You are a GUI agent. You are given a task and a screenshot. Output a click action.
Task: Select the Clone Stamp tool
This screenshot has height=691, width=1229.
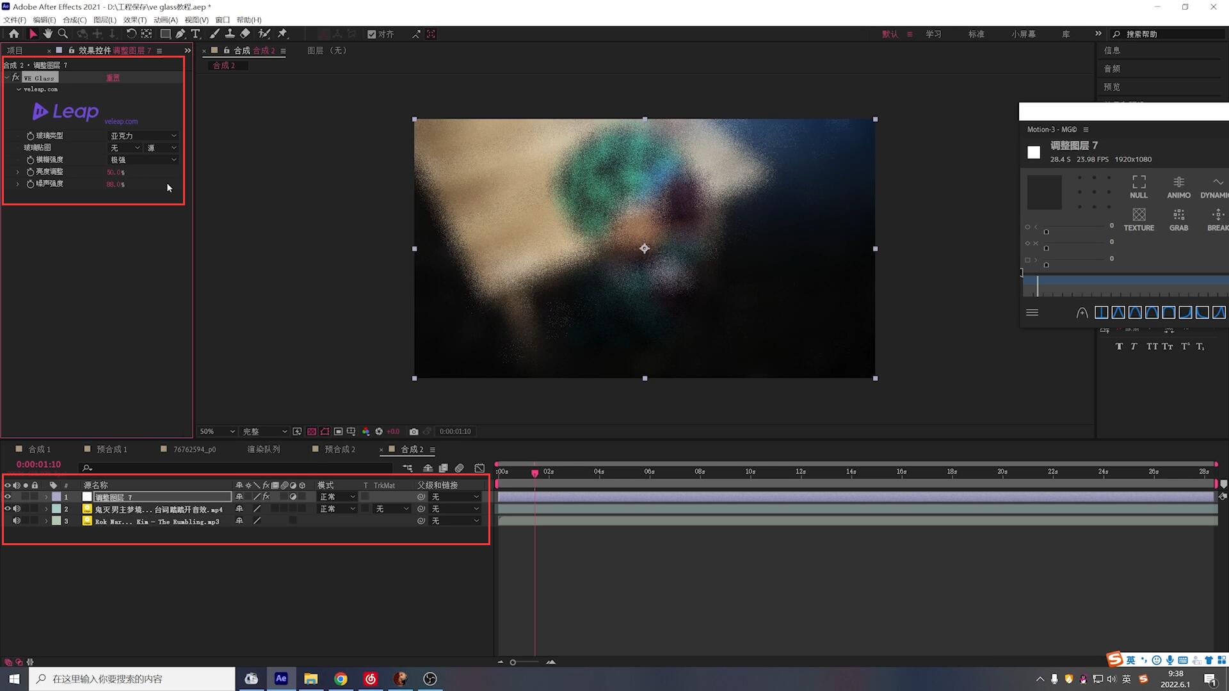coord(230,34)
